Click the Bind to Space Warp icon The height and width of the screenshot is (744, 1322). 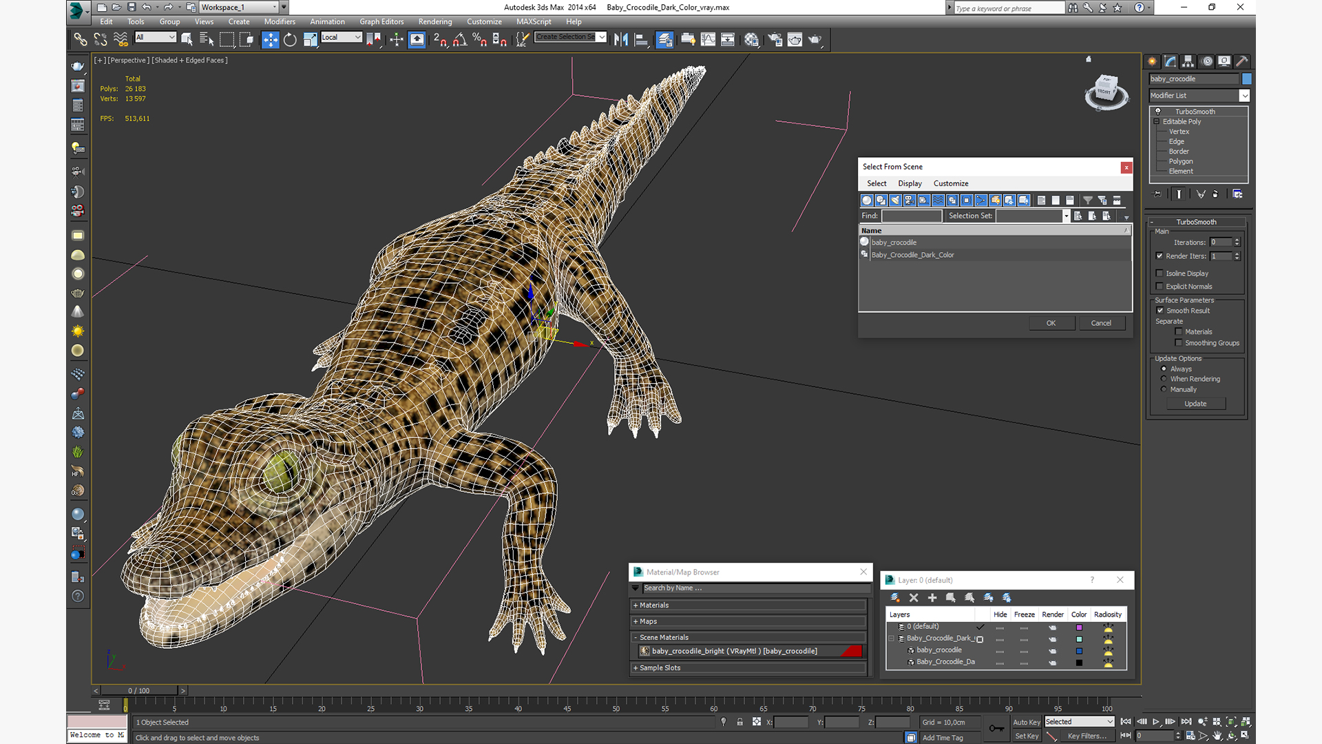tap(120, 40)
